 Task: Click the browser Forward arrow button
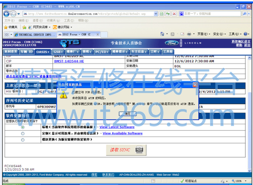pos(13,14)
